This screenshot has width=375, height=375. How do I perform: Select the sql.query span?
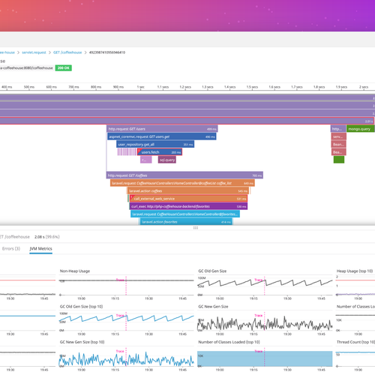coord(167,160)
